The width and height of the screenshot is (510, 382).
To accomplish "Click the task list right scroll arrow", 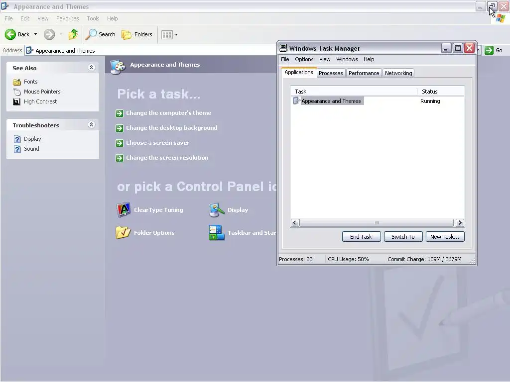I will (x=460, y=223).
